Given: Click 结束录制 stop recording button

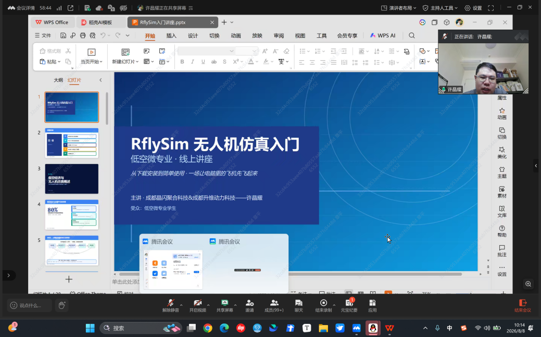Looking at the screenshot, I should tap(323, 305).
